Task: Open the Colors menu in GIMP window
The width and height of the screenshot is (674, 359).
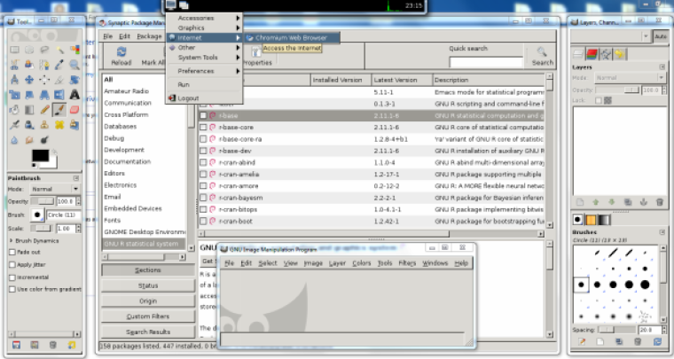Action: click(x=362, y=263)
